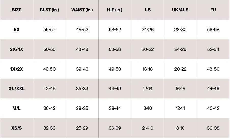Select the 3X/4X size label
Screen dimensions: 230x138
click(17, 49)
